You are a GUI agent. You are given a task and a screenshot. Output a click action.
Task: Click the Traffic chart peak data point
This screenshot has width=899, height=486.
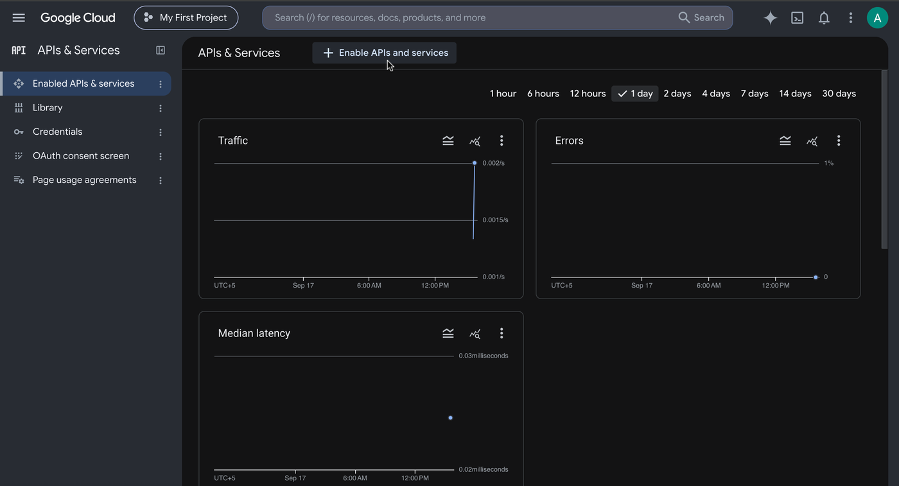[475, 163]
